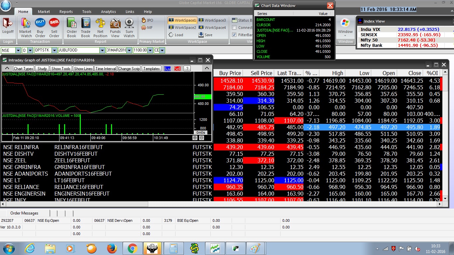Open the 1100.00 strike price dropdown
This screenshot has width=454, height=255.
pyautogui.click(x=150, y=50)
